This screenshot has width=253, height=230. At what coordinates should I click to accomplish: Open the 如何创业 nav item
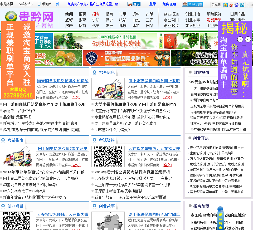(x=193, y=26)
